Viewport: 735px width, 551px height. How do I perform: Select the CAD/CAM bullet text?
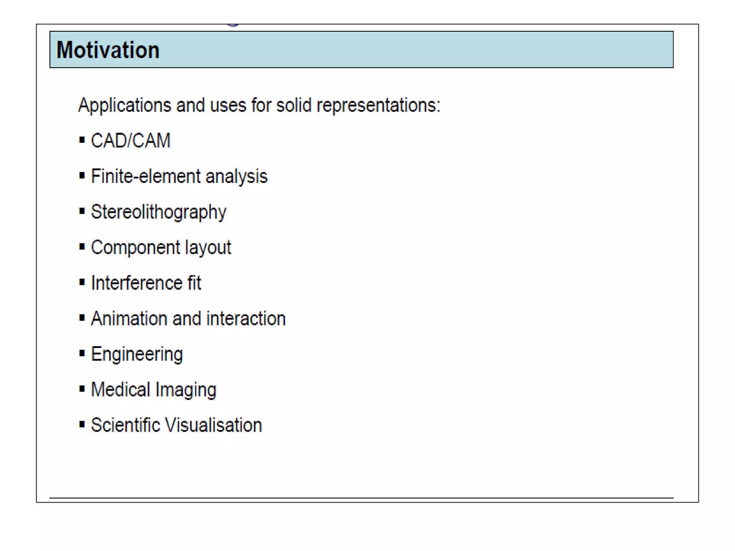click(131, 141)
